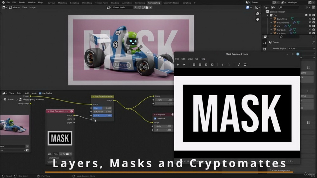Open the Render Engine Cycles dropdown
Viewport: 317px width, 178px height.
click(302, 49)
